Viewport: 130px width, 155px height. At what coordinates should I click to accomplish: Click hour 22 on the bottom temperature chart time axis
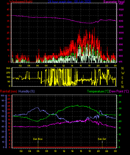(107, 151)
